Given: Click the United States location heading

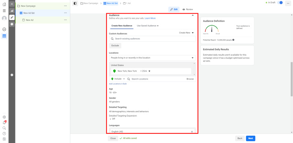Looking at the screenshot, I should [x=117, y=65].
